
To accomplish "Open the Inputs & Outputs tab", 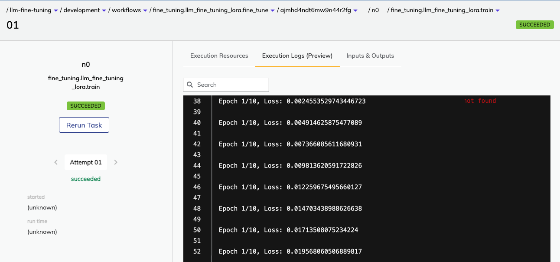I will tap(370, 56).
